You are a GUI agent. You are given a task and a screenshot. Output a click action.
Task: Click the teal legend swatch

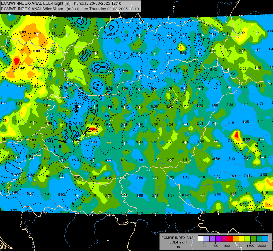[259, 239]
